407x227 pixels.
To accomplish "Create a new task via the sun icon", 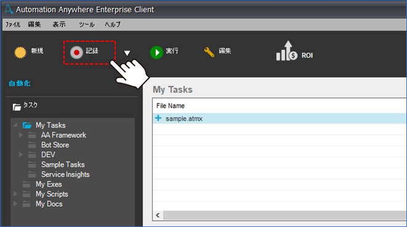I will click(20, 52).
